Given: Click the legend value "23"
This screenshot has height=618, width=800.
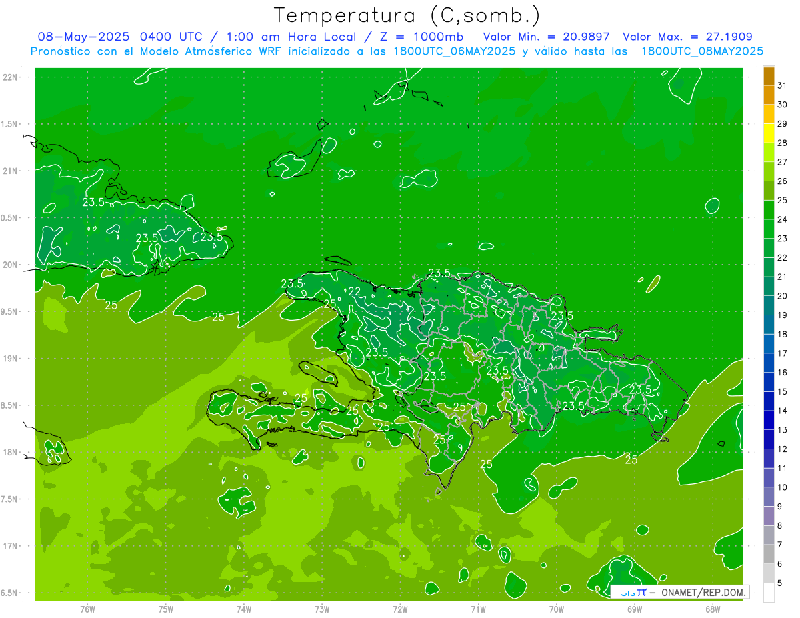Looking at the screenshot, I should pos(782,239).
